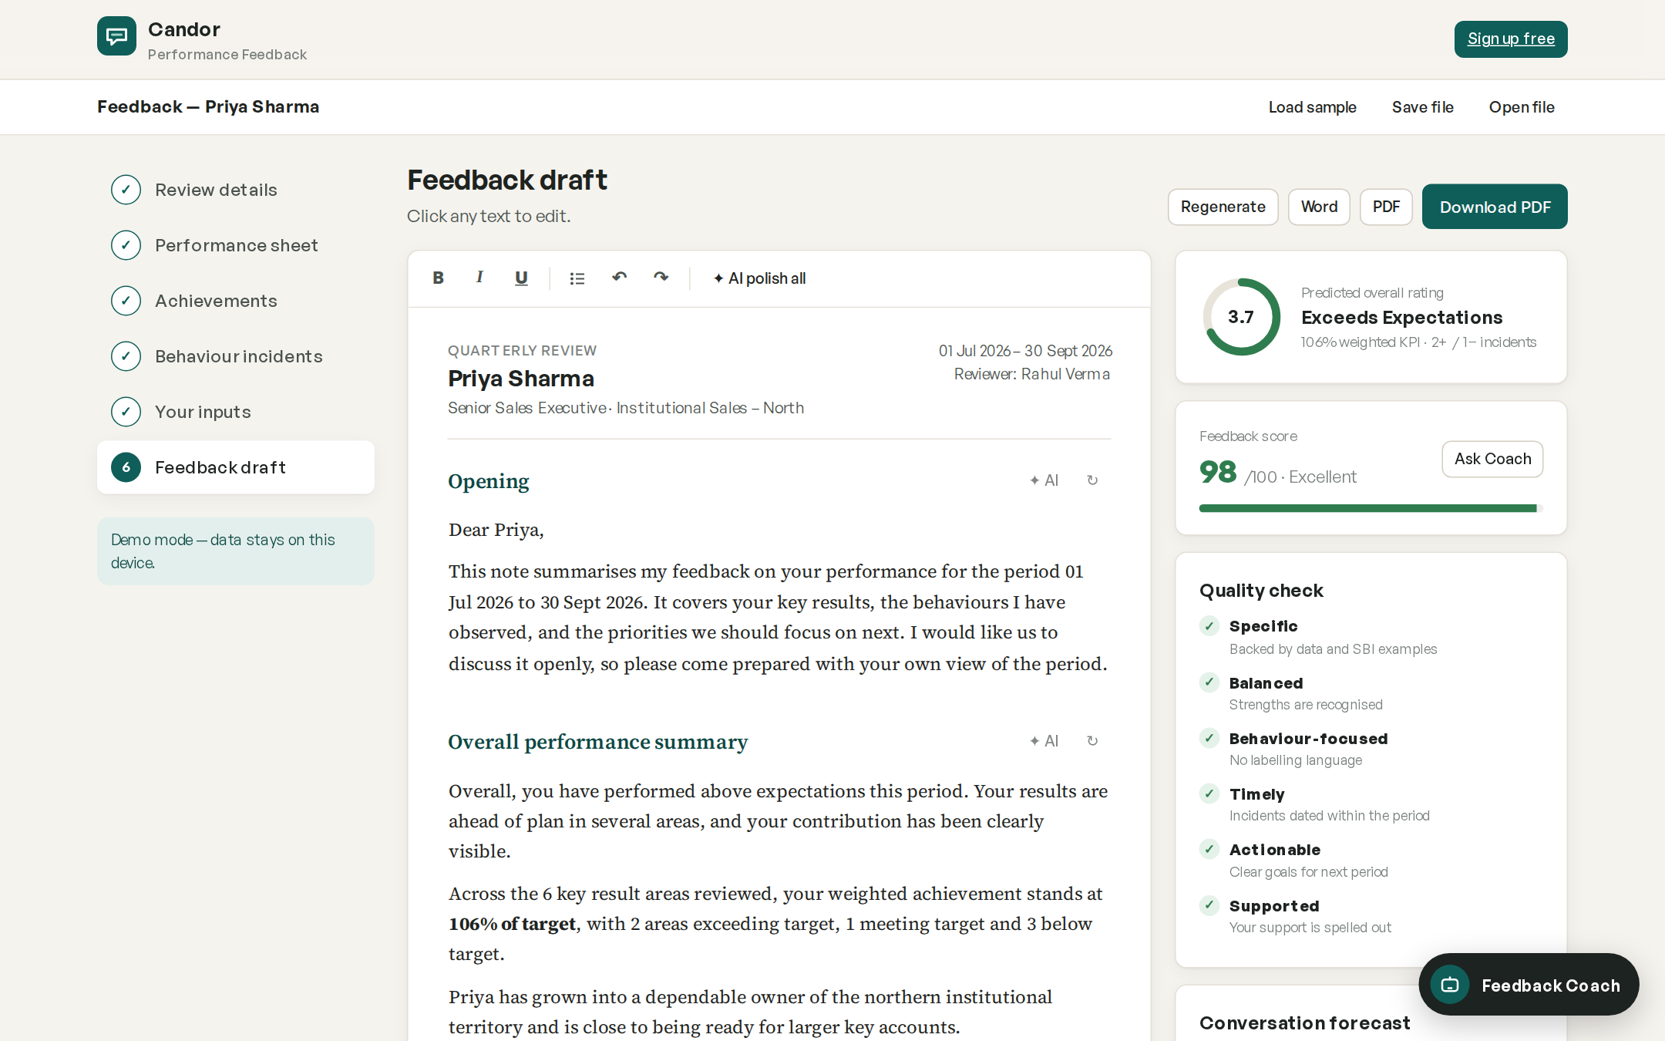Viewport: 1665px width, 1041px height.
Task: Go to Your inputs step
Action: click(236, 412)
